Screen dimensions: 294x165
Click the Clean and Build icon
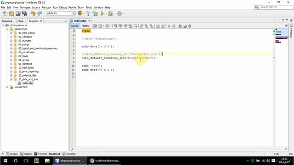pyautogui.click(x=95, y=13)
